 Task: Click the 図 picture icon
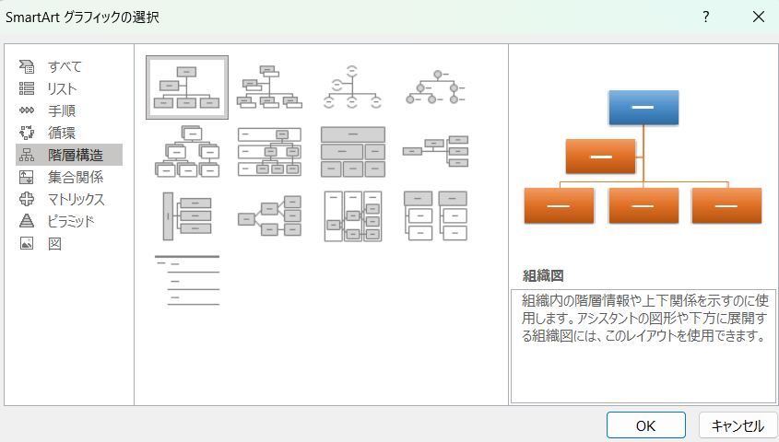[x=27, y=243]
